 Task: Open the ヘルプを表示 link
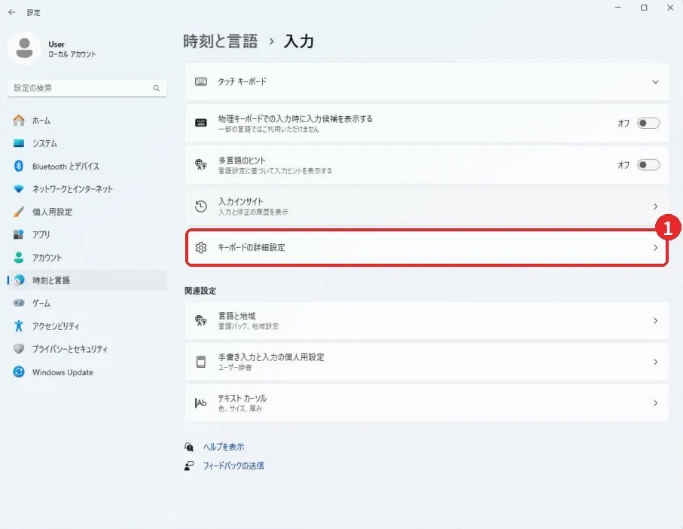tap(224, 447)
